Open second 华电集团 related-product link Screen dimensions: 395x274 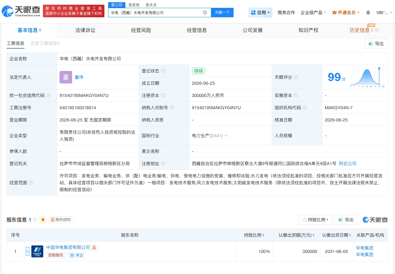(x=365, y=255)
